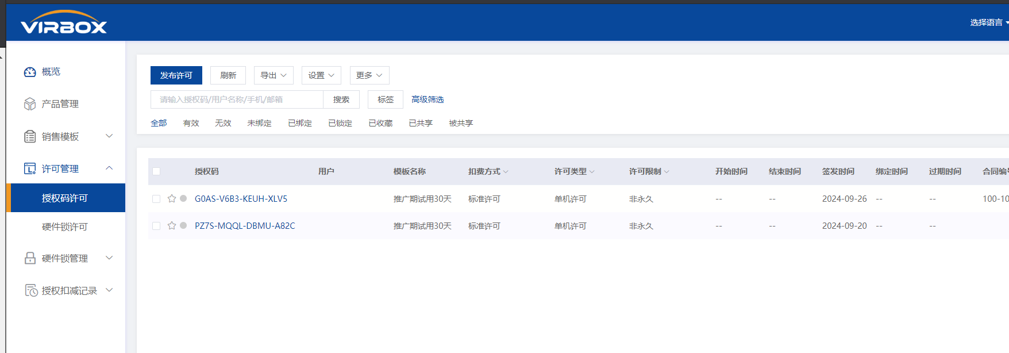Viewport: 1009px width, 353px height.
Task: Switch to the 全部 filter tab
Action: click(x=159, y=123)
